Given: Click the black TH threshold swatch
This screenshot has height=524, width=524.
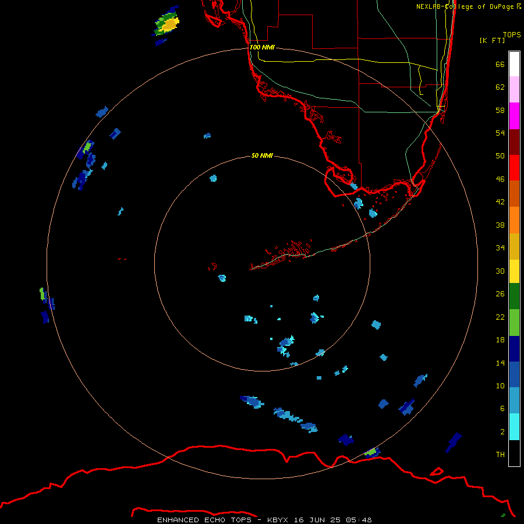Looking at the screenshot, I should 514,453.
